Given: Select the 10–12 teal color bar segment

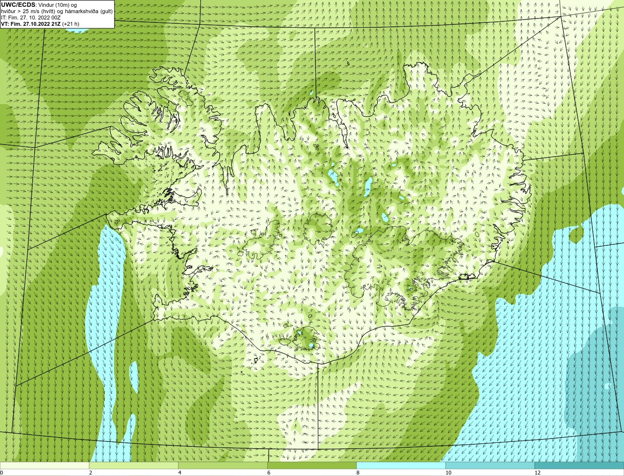Looking at the screenshot, I should 490,466.
